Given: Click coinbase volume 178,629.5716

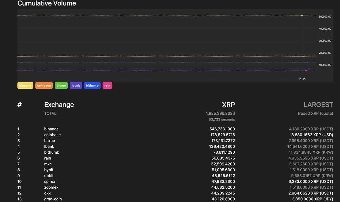Looking at the screenshot, I should [x=222, y=135].
